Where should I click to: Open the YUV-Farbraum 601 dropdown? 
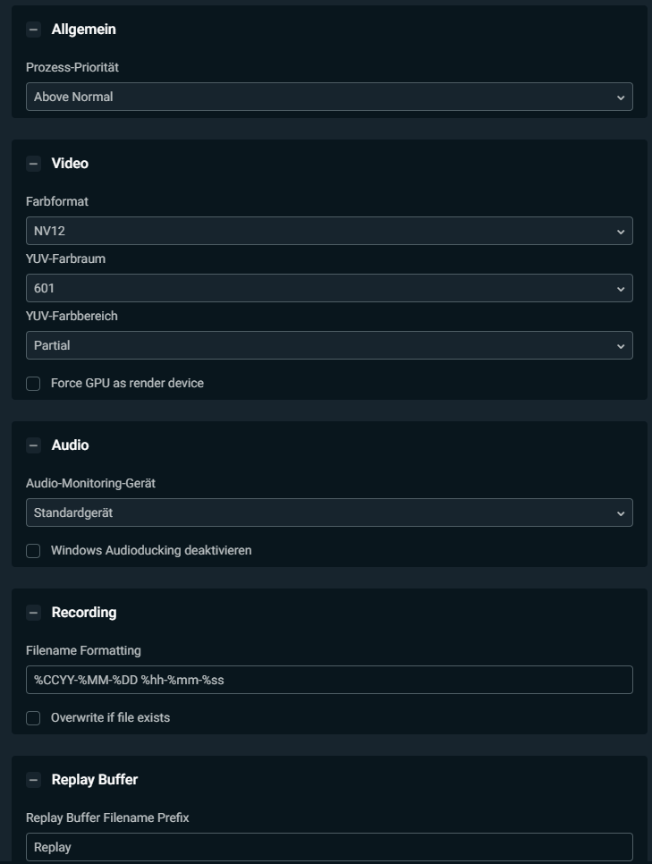[329, 288]
